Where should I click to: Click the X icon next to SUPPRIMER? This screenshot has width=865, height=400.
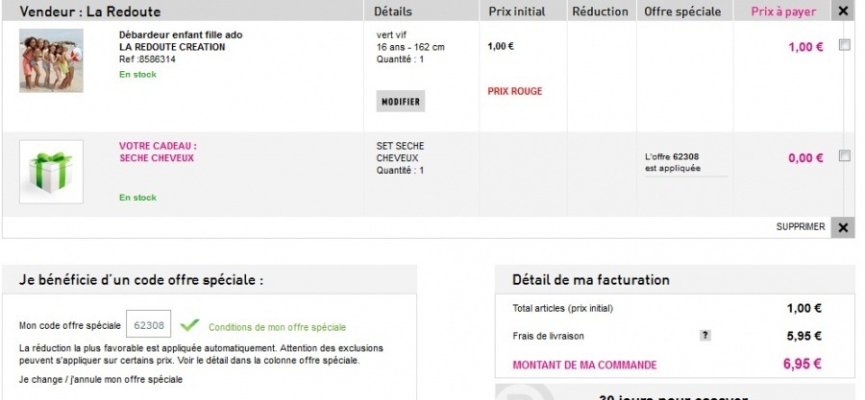843,227
